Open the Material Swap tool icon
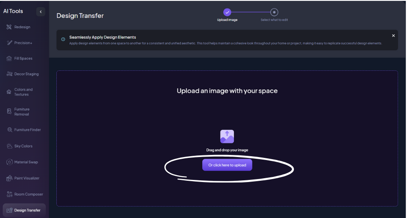Image resolution: width=407 pixels, height=218 pixels. pyautogui.click(x=9, y=162)
